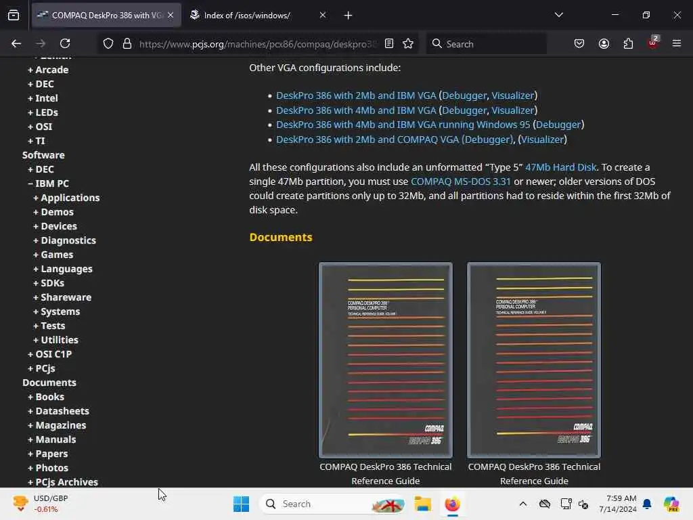Expand the PCjs software sidebar entry
The image size is (693, 520).
[x=41, y=368]
